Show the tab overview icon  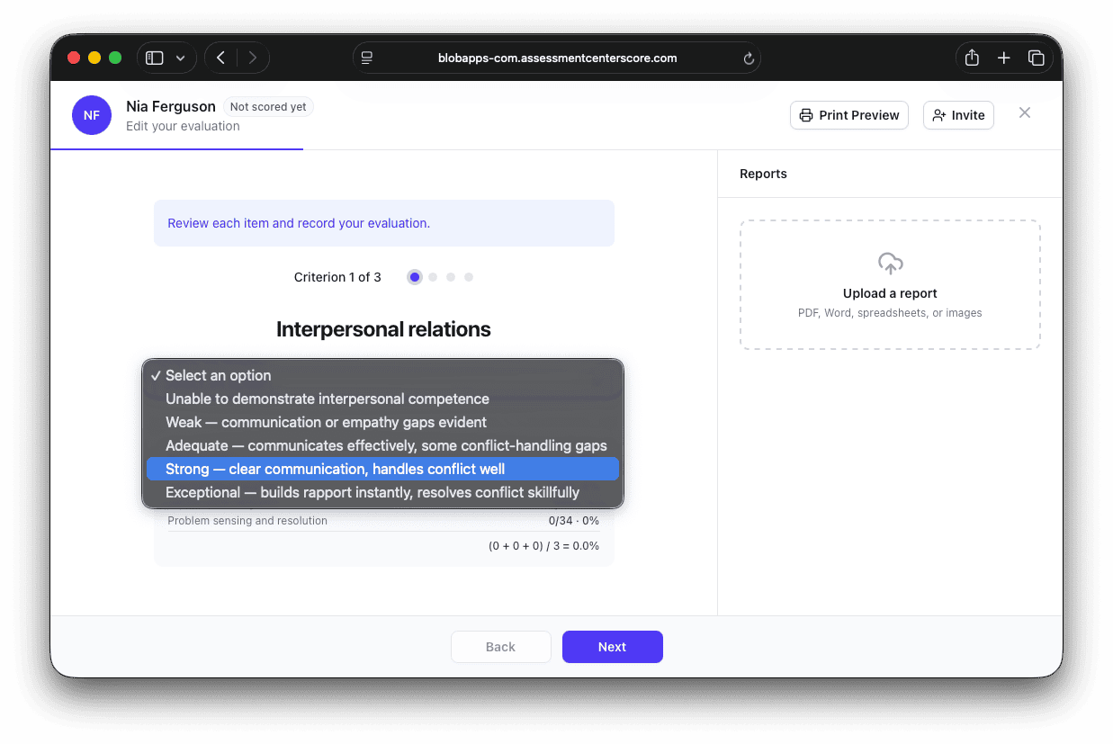1036,58
